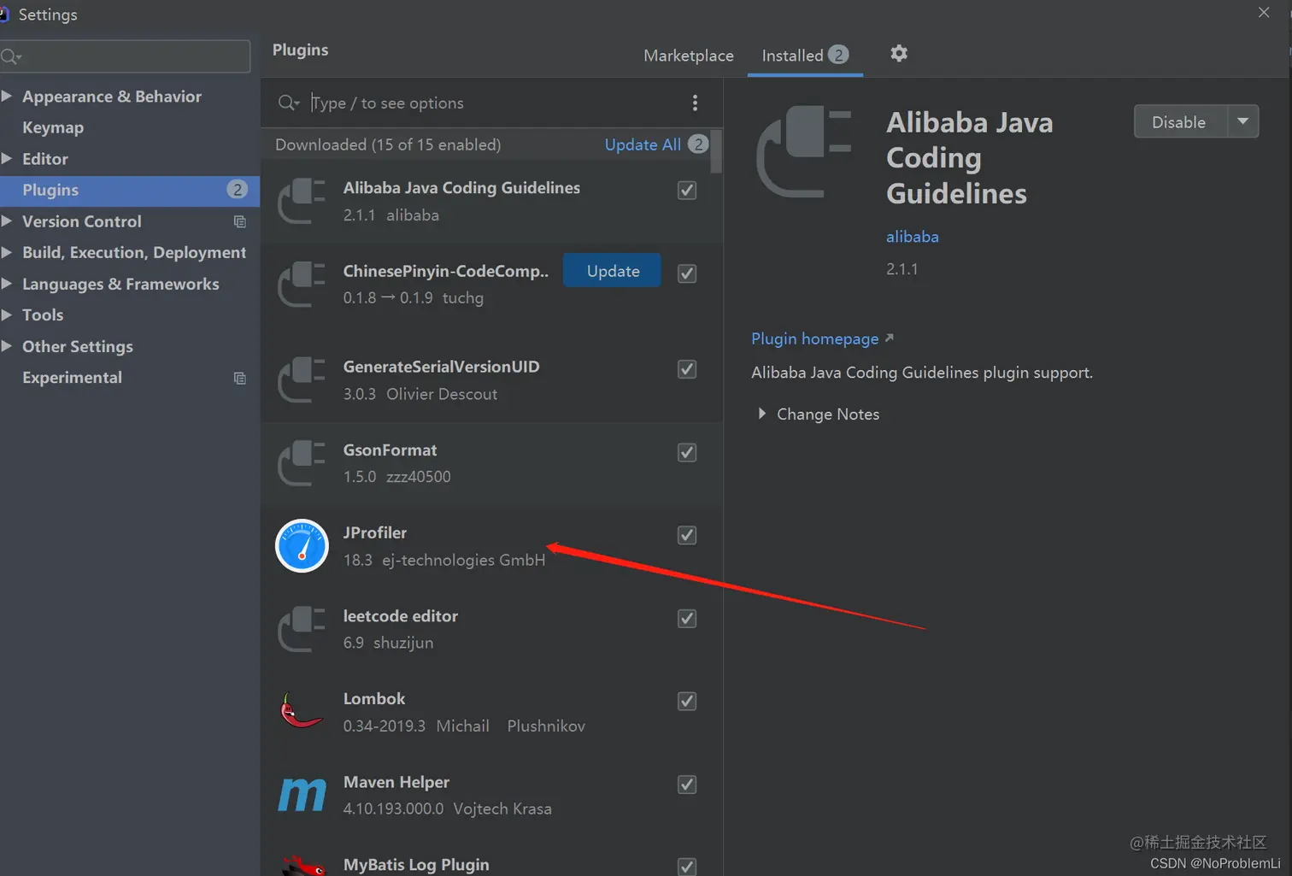
Task: Open the three-dot plugin list options
Action: pos(695,103)
